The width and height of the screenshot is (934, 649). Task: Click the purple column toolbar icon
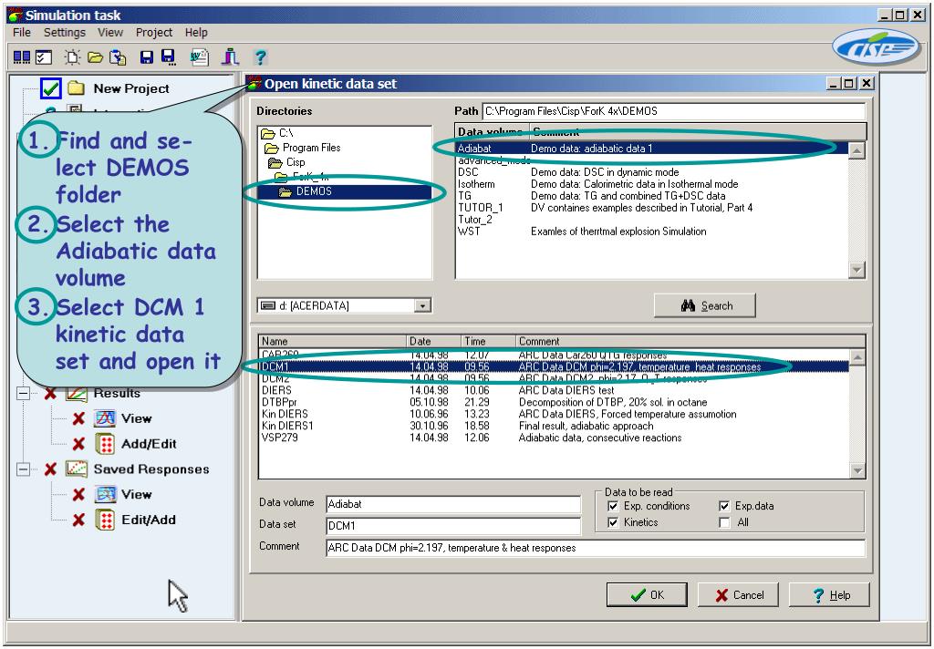click(231, 57)
